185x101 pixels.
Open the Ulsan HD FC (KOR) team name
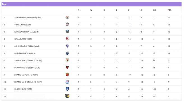point(23,89)
